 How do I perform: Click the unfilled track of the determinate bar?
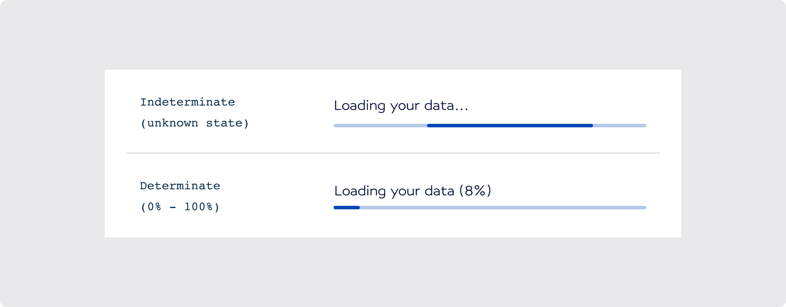pyautogui.click(x=502, y=208)
